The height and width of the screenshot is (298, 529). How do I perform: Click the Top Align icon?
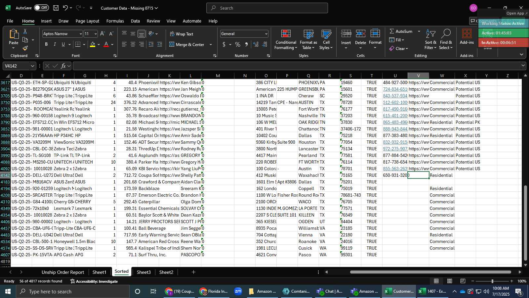tap(124, 33)
